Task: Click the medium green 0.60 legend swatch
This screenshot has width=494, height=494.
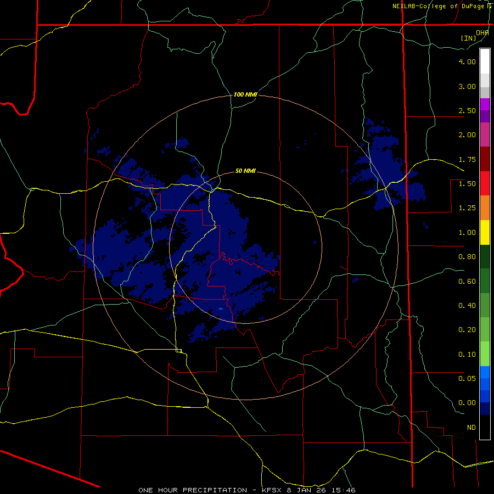Action: click(x=485, y=281)
